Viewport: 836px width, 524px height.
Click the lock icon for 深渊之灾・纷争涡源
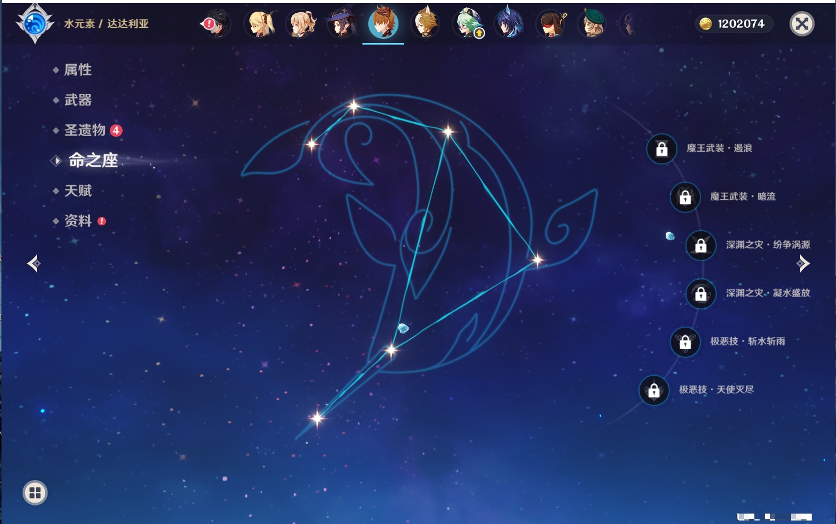pos(701,245)
